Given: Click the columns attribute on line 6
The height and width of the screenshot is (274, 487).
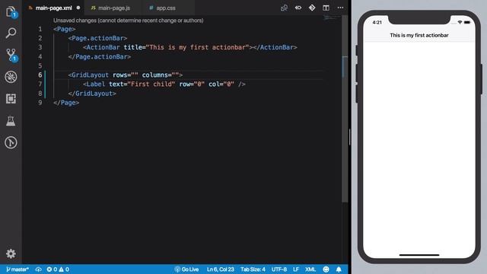Looking at the screenshot, I should [161, 75].
